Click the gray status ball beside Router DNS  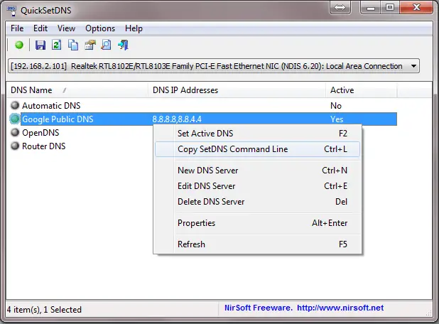[x=14, y=146]
